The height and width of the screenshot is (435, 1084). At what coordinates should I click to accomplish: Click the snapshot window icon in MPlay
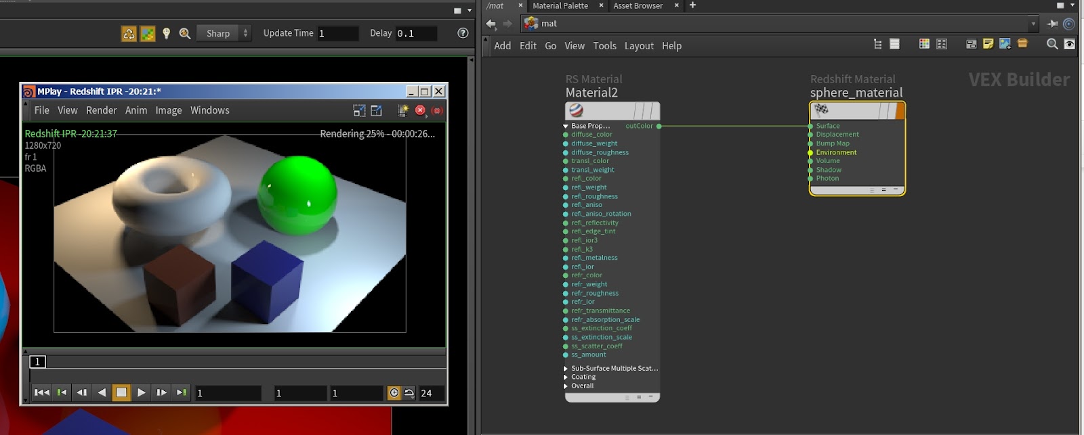[x=376, y=110]
